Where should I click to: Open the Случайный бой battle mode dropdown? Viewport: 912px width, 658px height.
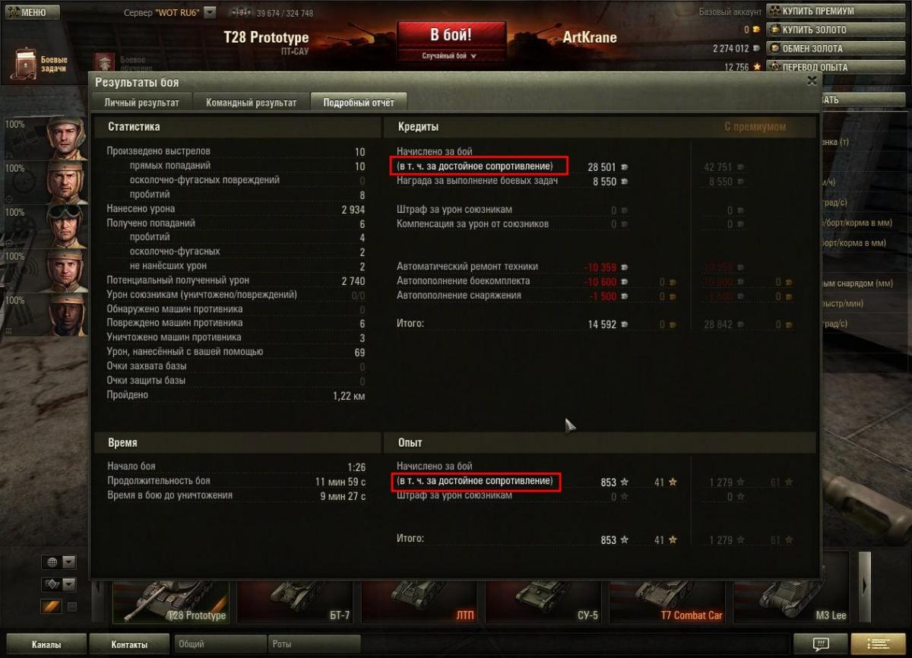(450, 55)
